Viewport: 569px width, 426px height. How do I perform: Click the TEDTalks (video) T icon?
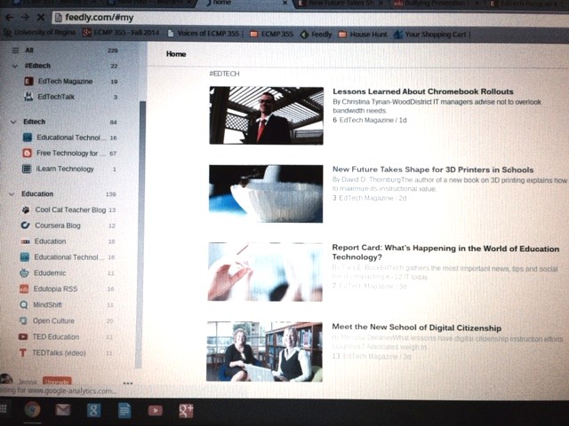[x=23, y=353]
